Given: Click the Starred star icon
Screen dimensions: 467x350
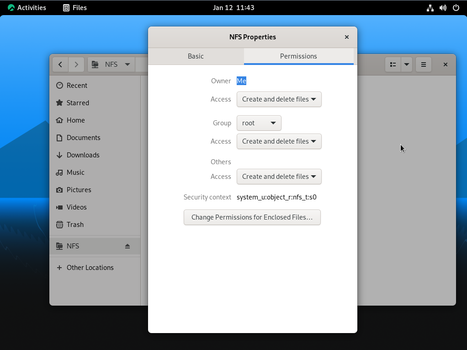Looking at the screenshot, I should (x=59, y=103).
